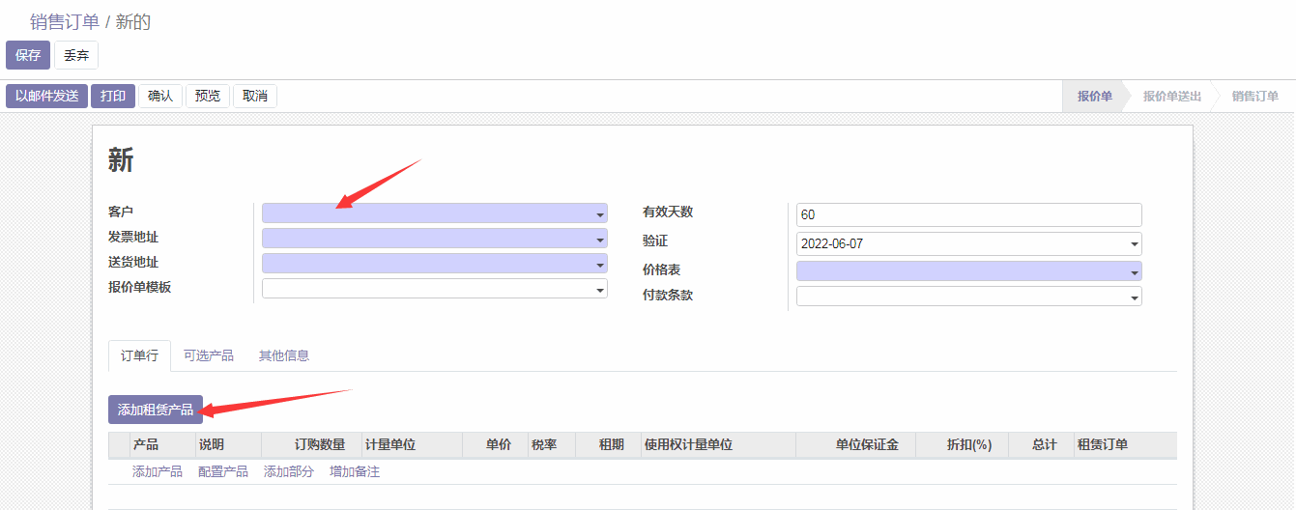Click the 增加备注 add note link
The image size is (1296, 510).
355,471
